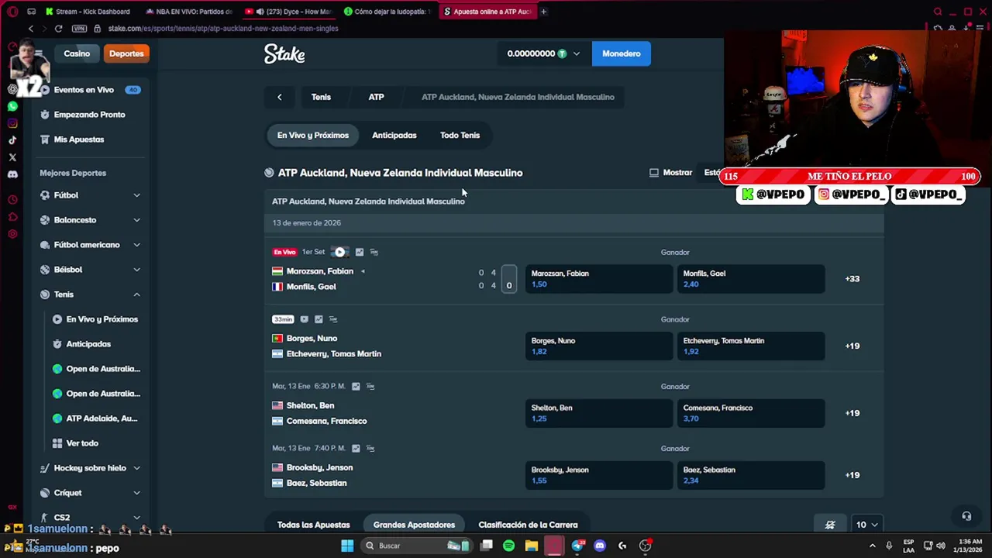
Task: Select Marozsan, Fabian odds 1,50
Action: [x=599, y=279]
